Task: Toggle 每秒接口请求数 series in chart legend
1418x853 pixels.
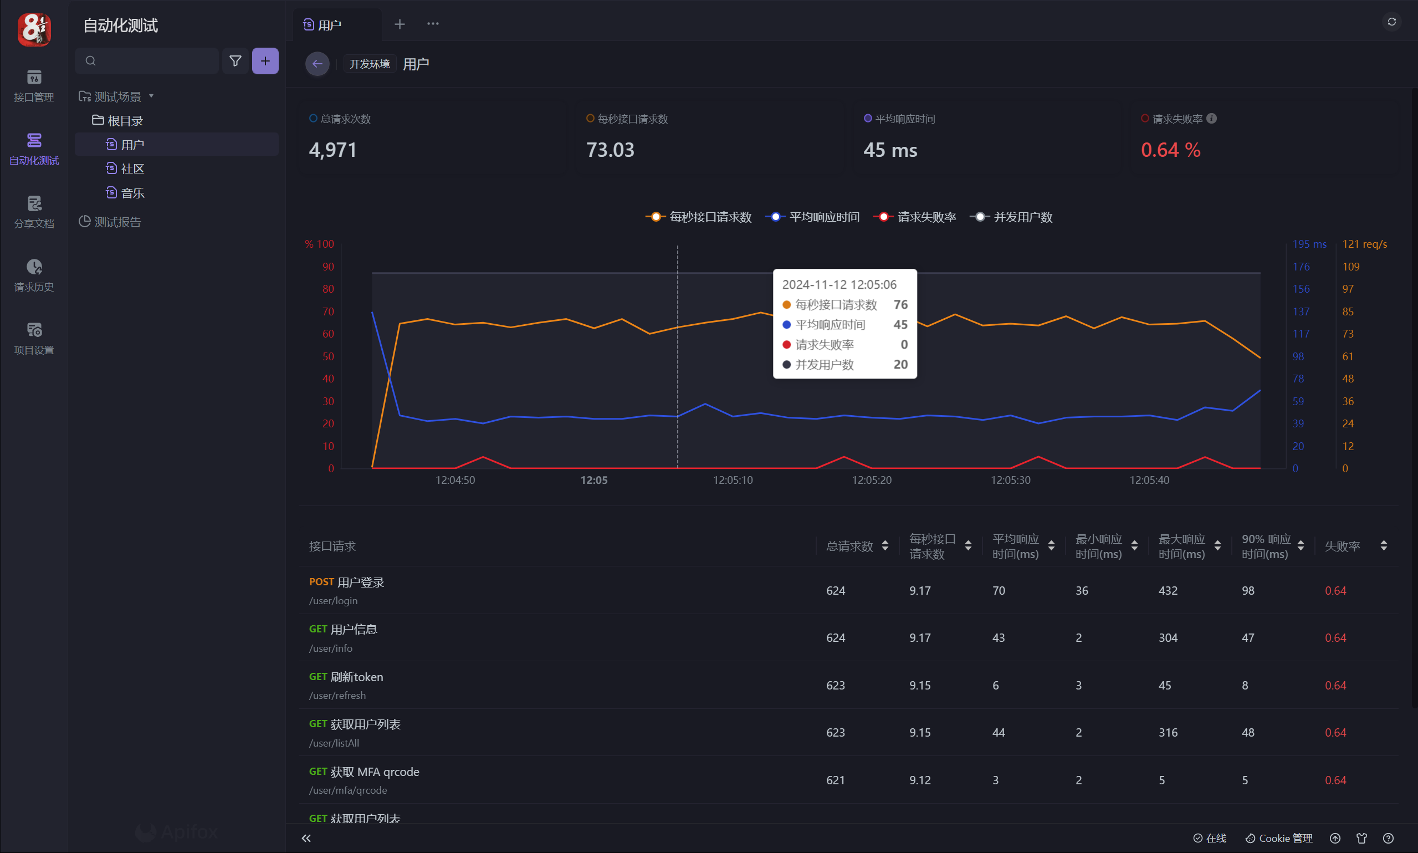Action: tap(699, 217)
